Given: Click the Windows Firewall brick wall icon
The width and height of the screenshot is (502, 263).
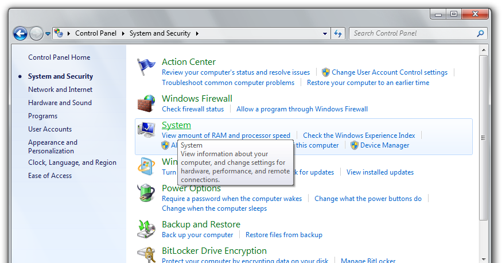Looking at the screenshot, I should tap(146, 103).
